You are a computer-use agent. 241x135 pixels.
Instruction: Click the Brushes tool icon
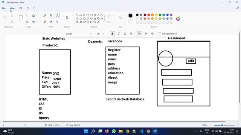[x=67, y=17]
